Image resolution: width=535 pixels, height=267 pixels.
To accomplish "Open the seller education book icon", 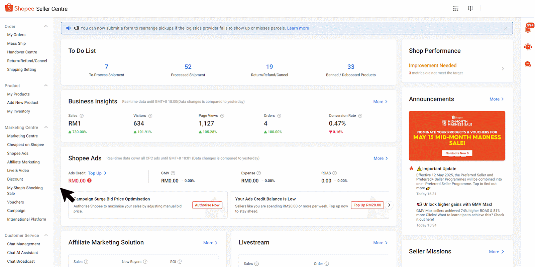I will (470, 8).
